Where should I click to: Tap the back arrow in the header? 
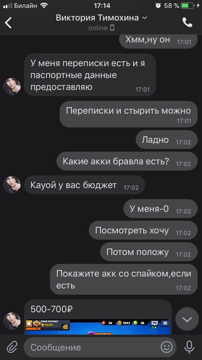(x=8, y=23)
